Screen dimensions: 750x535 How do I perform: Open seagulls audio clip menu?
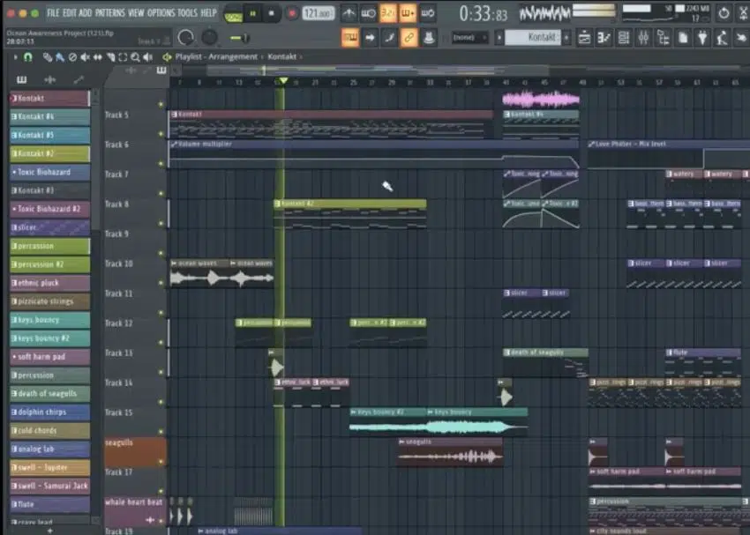click(401, 442)
